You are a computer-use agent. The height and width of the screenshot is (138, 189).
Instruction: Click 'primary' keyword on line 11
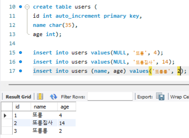115,16
